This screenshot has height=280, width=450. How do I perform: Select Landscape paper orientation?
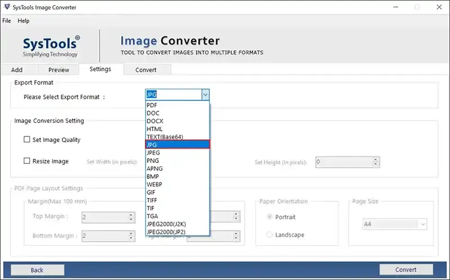(269, 235)
